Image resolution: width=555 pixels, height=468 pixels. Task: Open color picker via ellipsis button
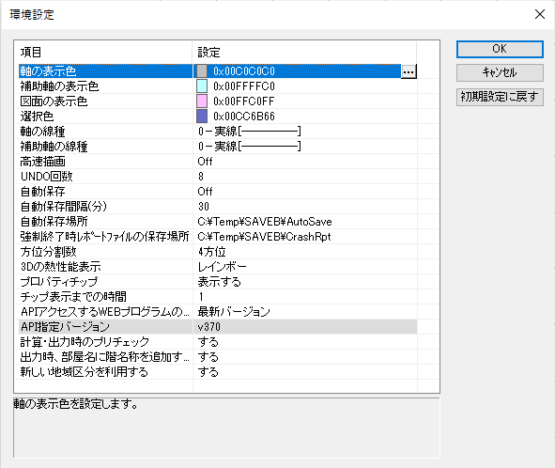click(x=409, y=71)
